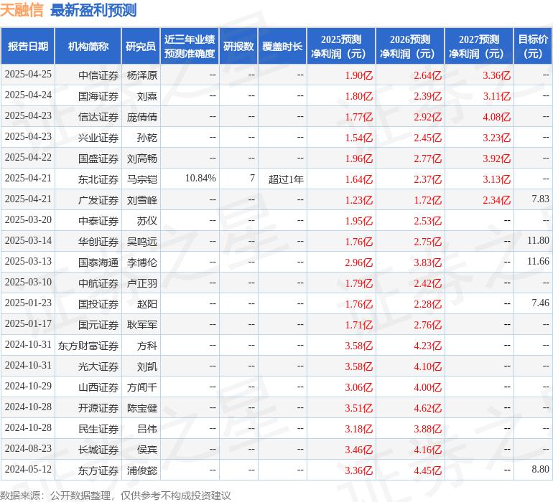Click the 天融信 title text
553x502 pixels.
point(22,10)
